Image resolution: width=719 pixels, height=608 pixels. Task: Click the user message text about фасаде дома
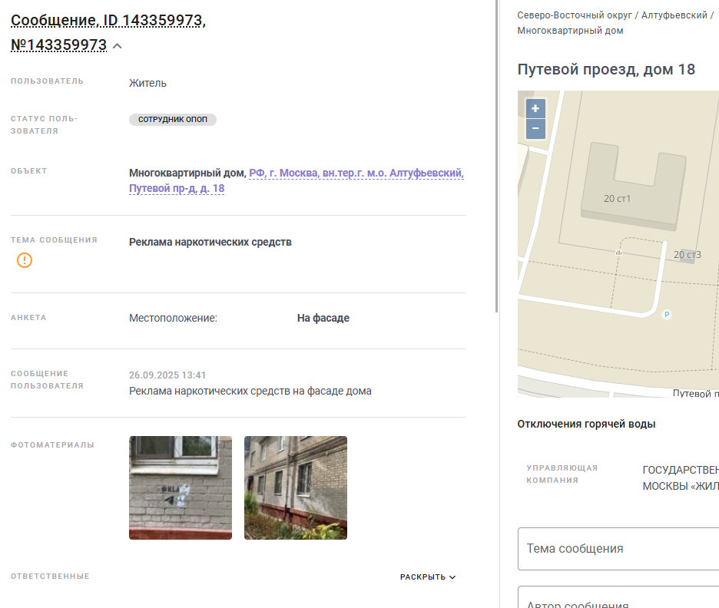[x=250, y=392]
